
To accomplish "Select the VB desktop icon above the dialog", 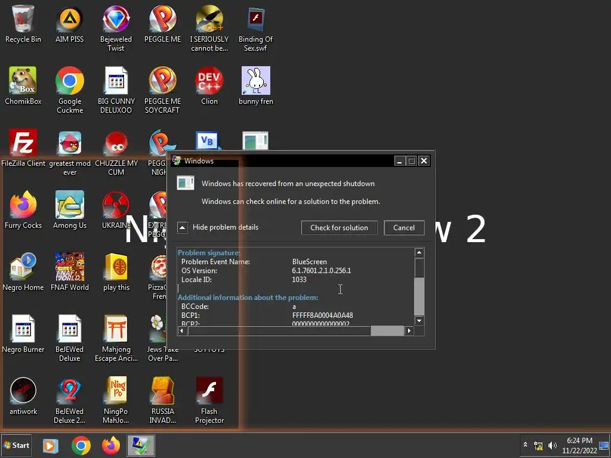I will tap(208, 140).
